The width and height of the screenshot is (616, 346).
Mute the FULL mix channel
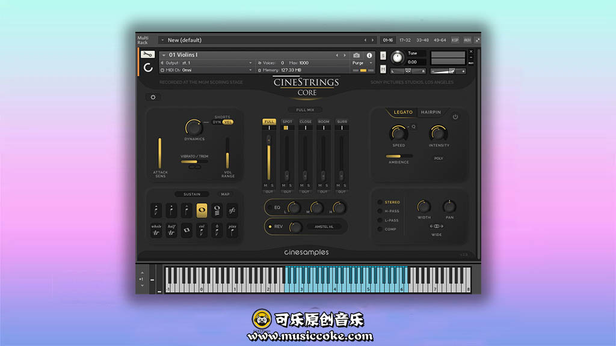tap(265, 186)
